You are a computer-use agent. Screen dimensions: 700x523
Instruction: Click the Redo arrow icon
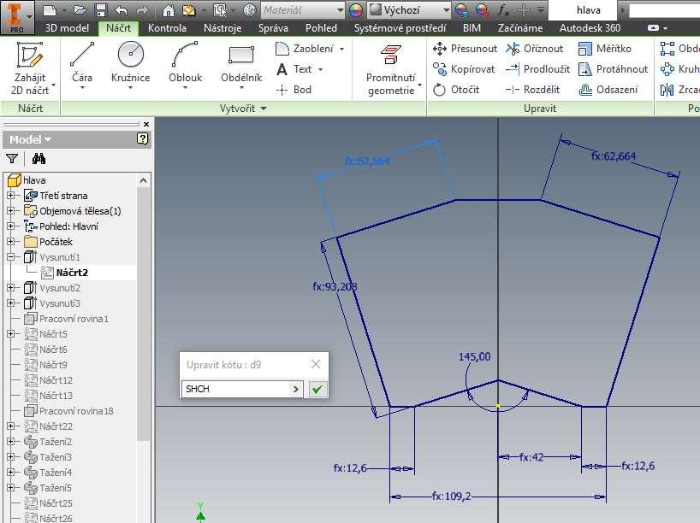pos(142,9)
